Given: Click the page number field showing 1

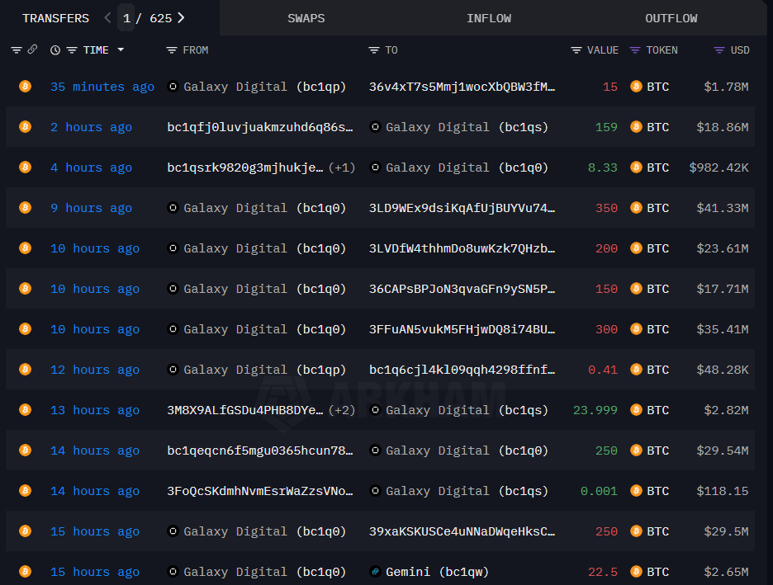Looking at the screenshot, I should pos(126,17).
